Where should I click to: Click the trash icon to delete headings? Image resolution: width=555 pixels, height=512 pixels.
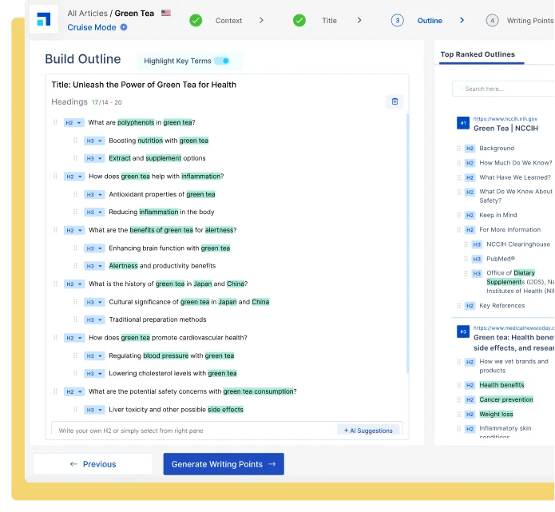pos(394,101)
